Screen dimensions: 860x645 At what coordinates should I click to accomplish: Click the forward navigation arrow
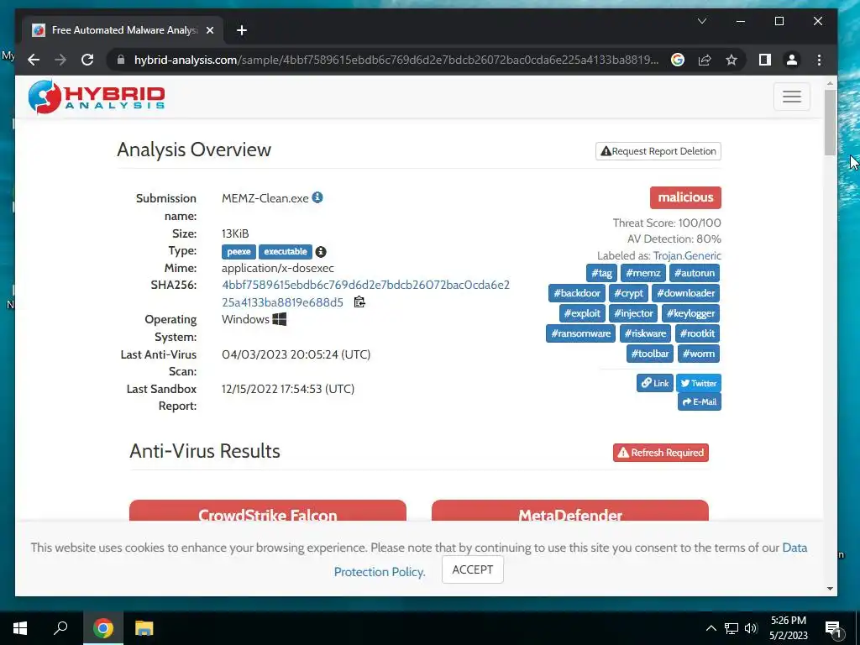point(60,60)
